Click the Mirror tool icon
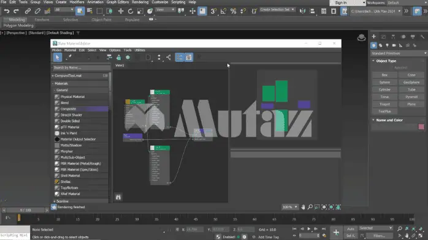The image size is (428, 240). tap(302, 11)
